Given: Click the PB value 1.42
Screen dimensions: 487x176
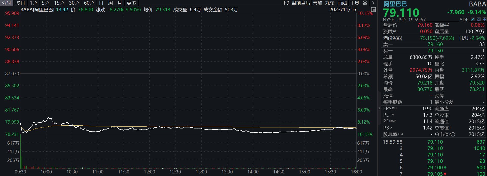Looking at the screenshot, I should pyautogui.click(x=428, y=128).
